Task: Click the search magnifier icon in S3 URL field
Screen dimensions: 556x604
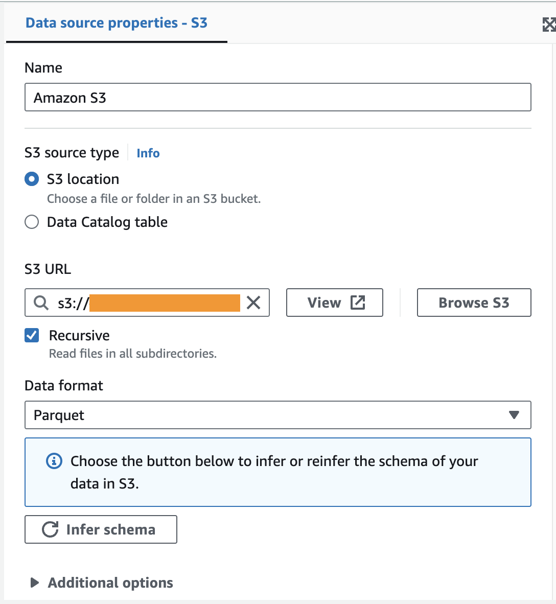Action: [41, 303]
